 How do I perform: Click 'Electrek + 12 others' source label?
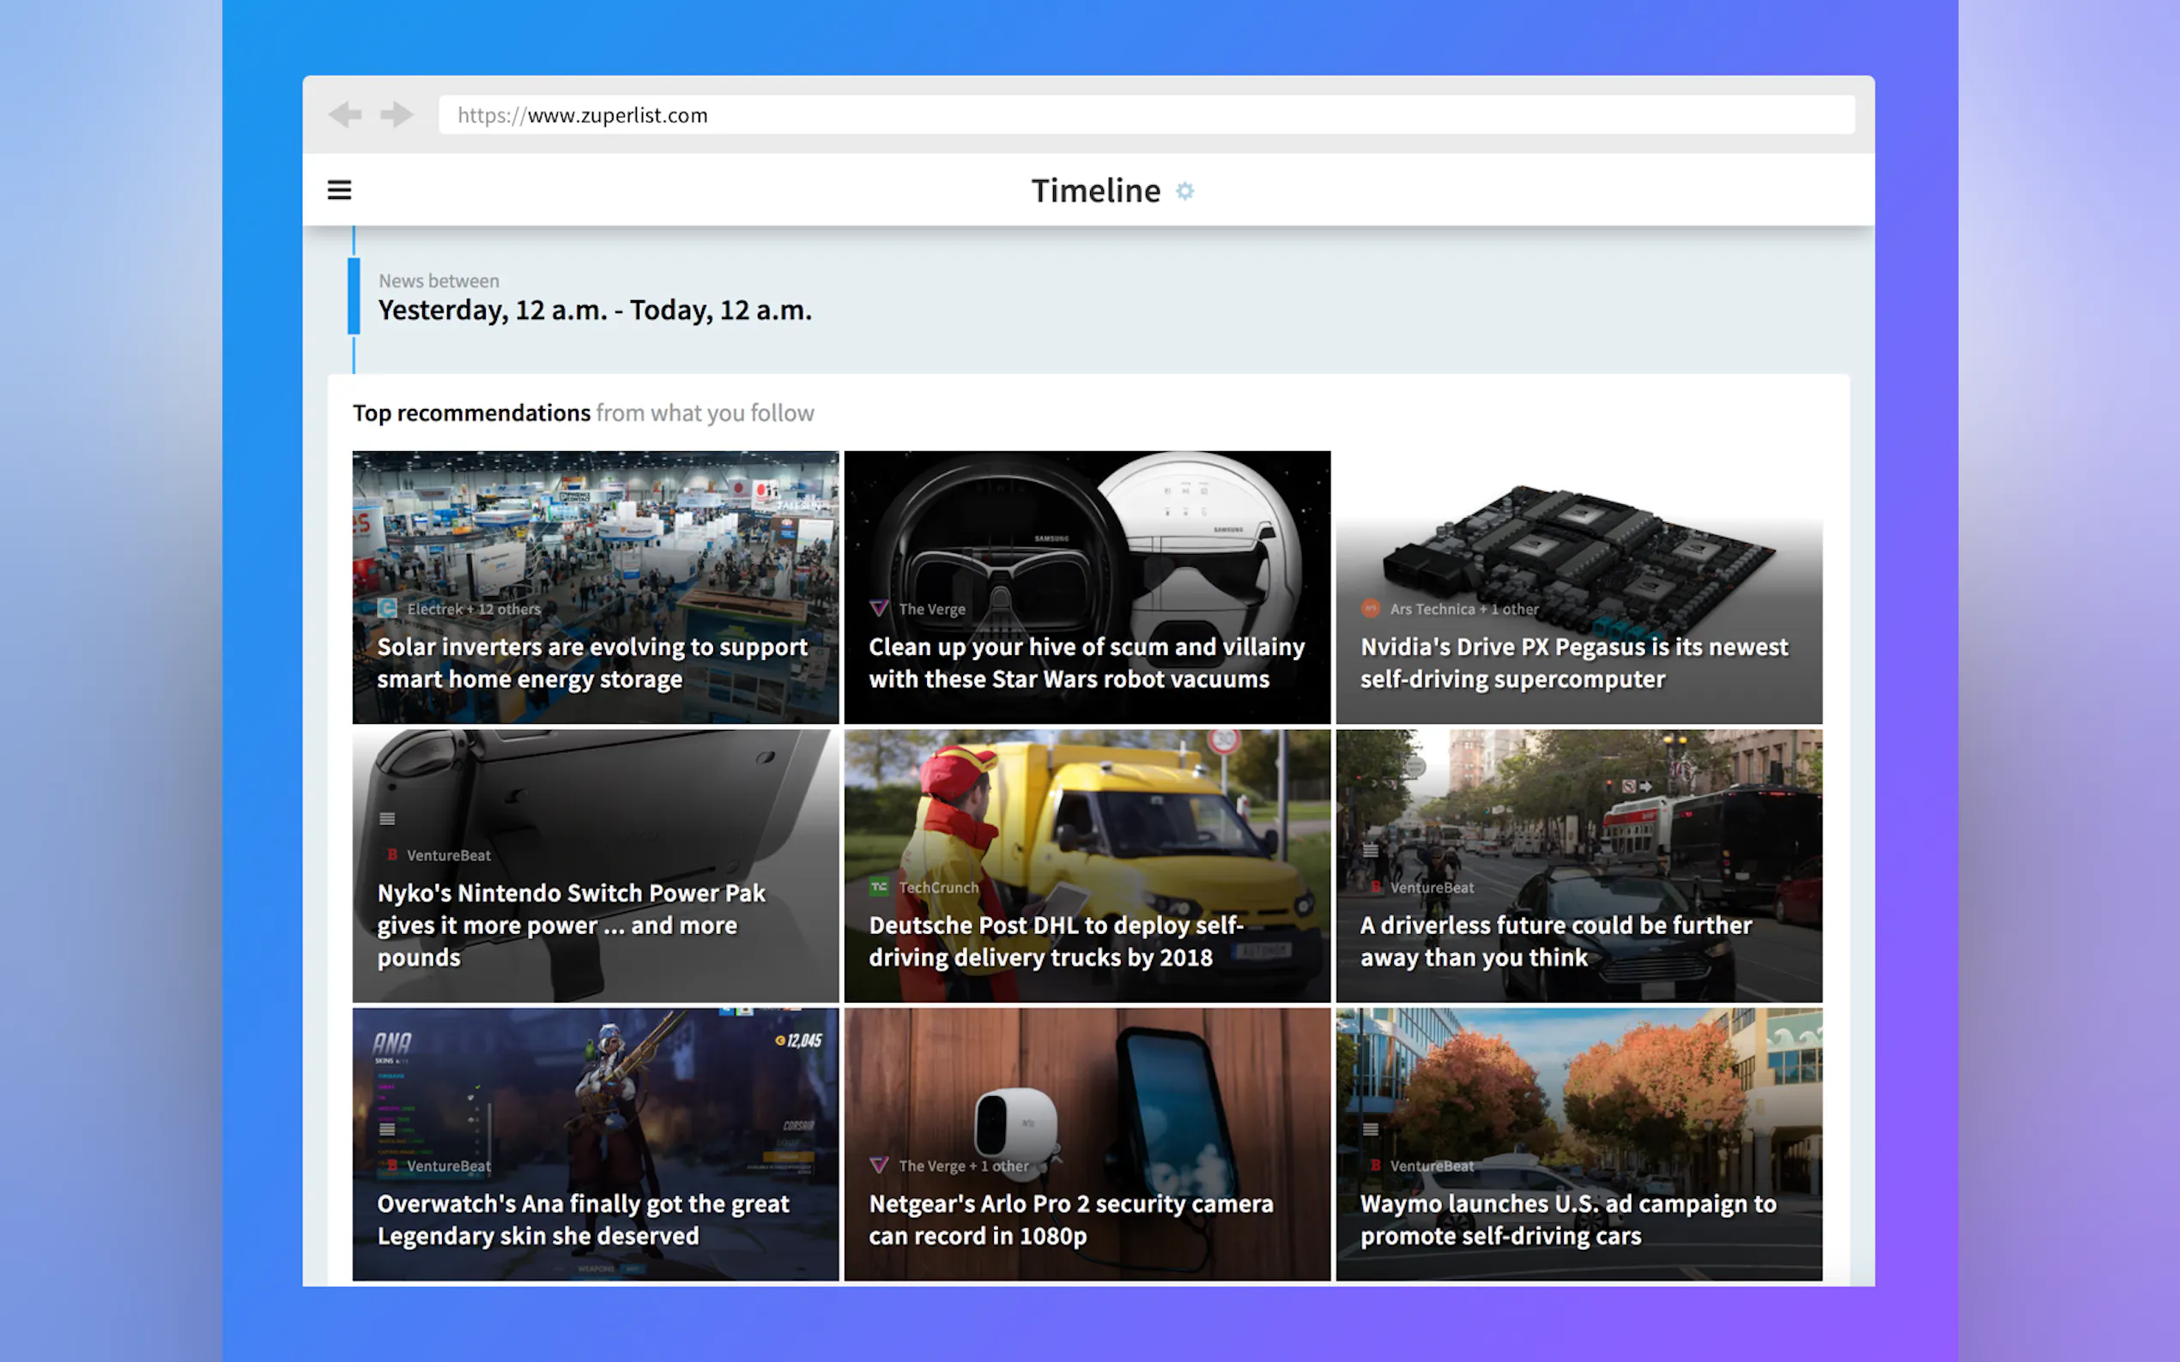click(x=474, y=609)
